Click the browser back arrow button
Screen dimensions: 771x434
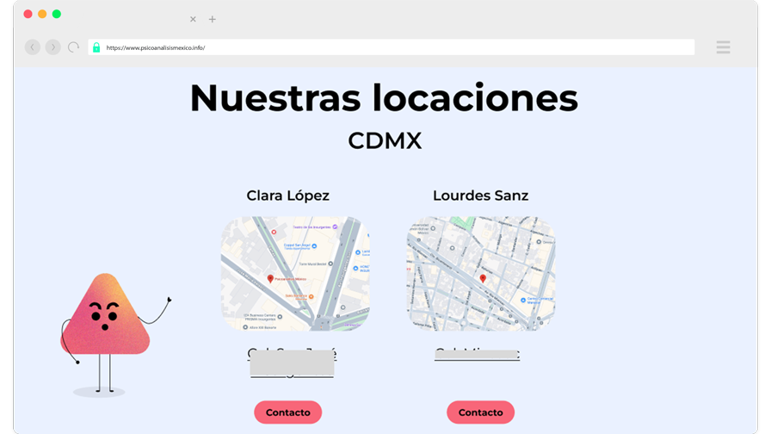coord(33,47)
